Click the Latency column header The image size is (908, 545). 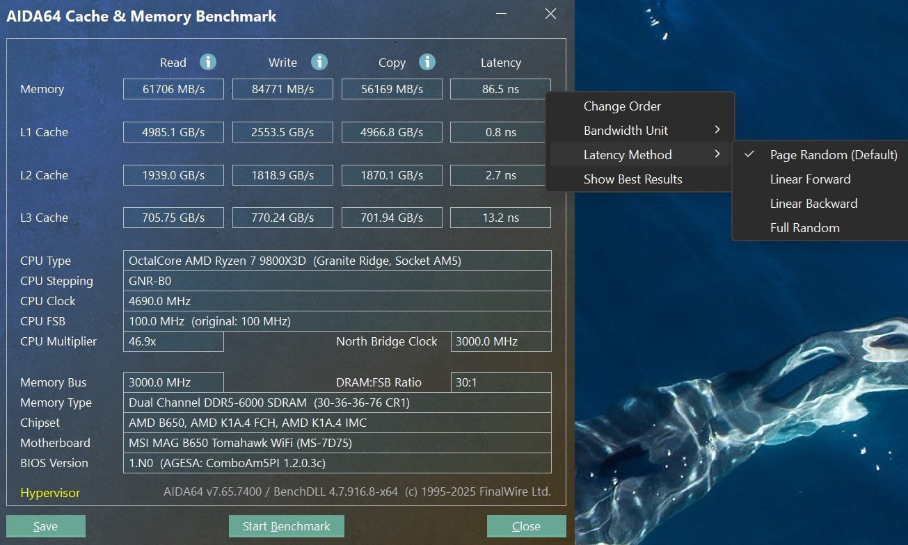(x=501, y=63)
